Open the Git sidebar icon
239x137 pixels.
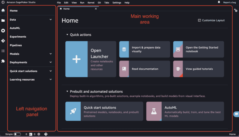[x=3, y=41]
